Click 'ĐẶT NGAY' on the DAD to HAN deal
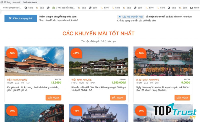Image resolution: width=200 pixels, height=122 pixels. point(53,98)
